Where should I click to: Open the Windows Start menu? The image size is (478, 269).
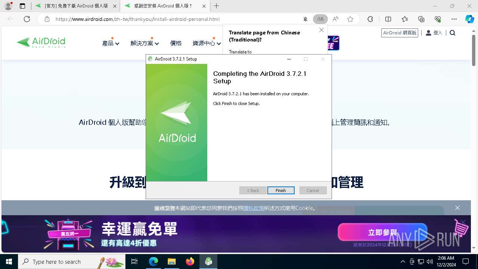(x=9, y=262)
